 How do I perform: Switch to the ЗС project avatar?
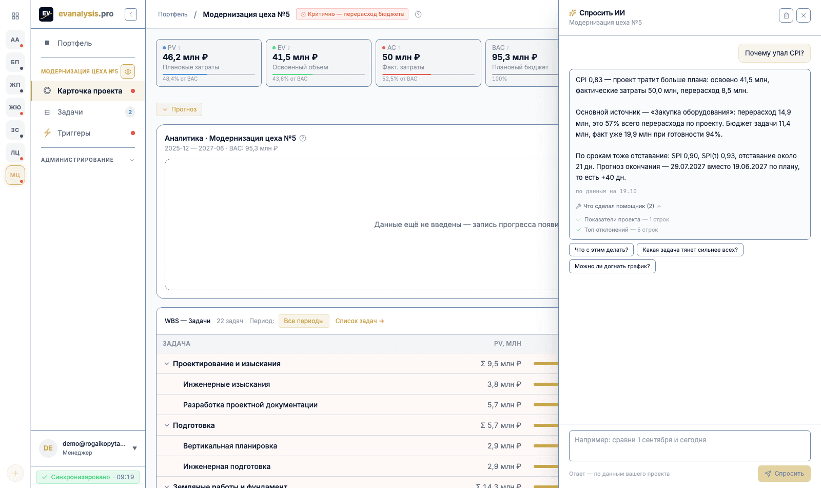click(15, 130)
